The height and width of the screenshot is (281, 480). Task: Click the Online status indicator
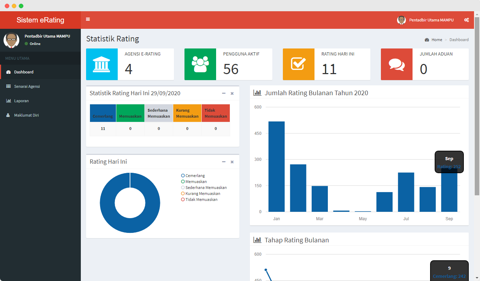pyautogui.click(x=33, y=44)
